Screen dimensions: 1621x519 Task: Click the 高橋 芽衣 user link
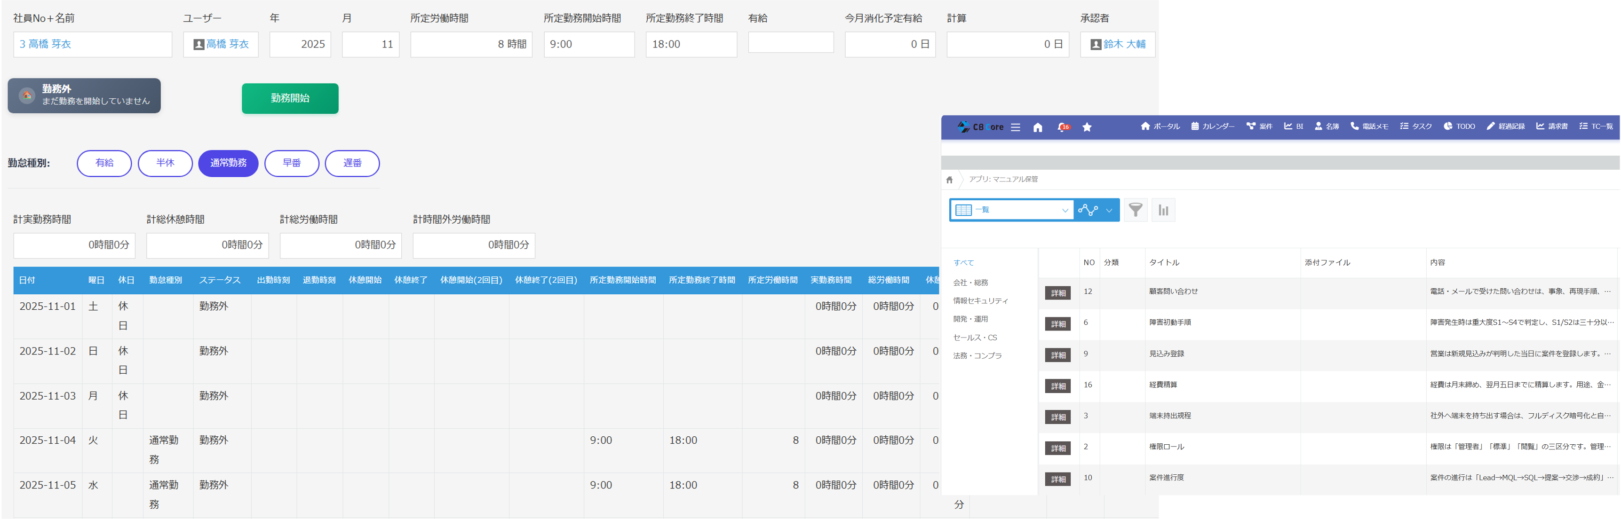[227, 45]
